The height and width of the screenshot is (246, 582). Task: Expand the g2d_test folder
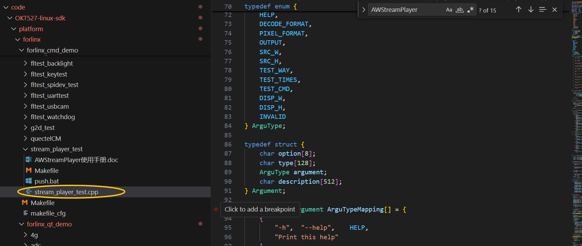[25, 128]
